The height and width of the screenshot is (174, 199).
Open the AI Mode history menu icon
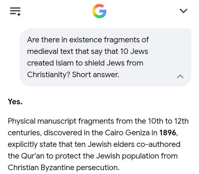pos(15,12)
